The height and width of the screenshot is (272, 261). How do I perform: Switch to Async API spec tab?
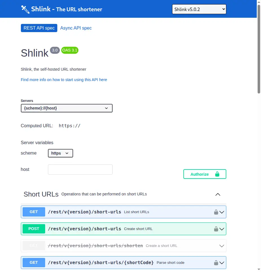click(76, 28)
